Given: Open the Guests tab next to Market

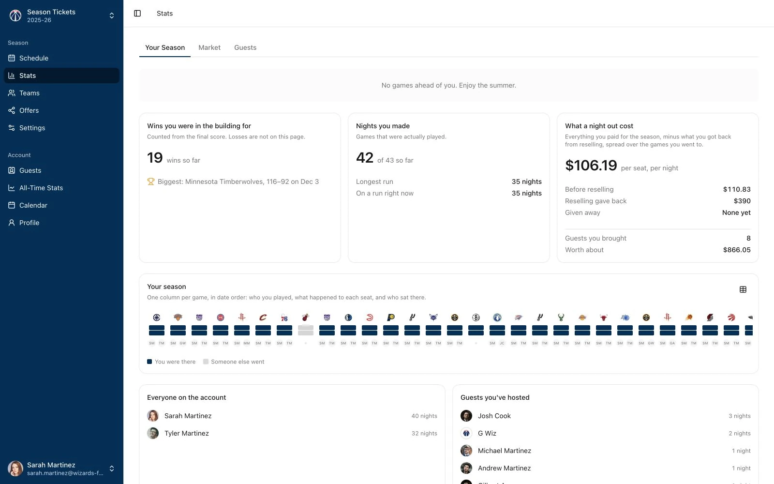Looking at the screenshot, I should tap(245, 47).
